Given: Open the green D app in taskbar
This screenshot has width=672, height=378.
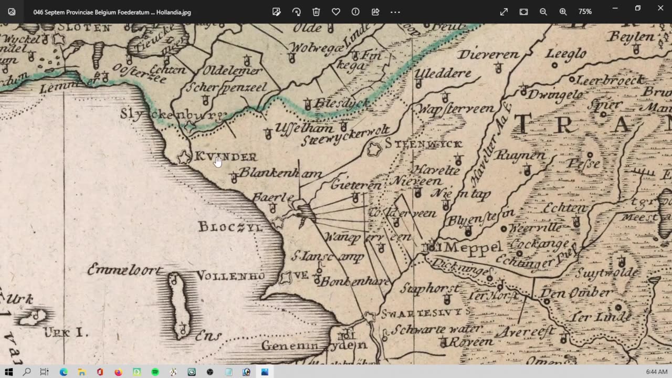Looking at the screenshot, I should point(136,372).
